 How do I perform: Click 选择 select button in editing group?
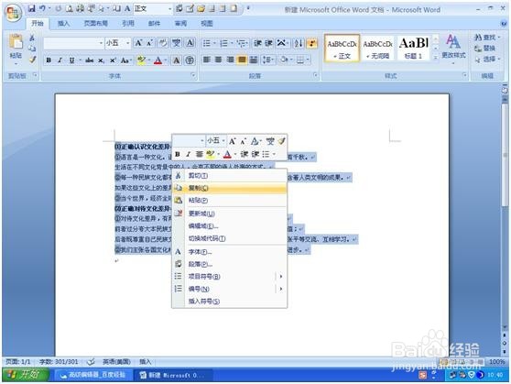[x=486, y=59]
